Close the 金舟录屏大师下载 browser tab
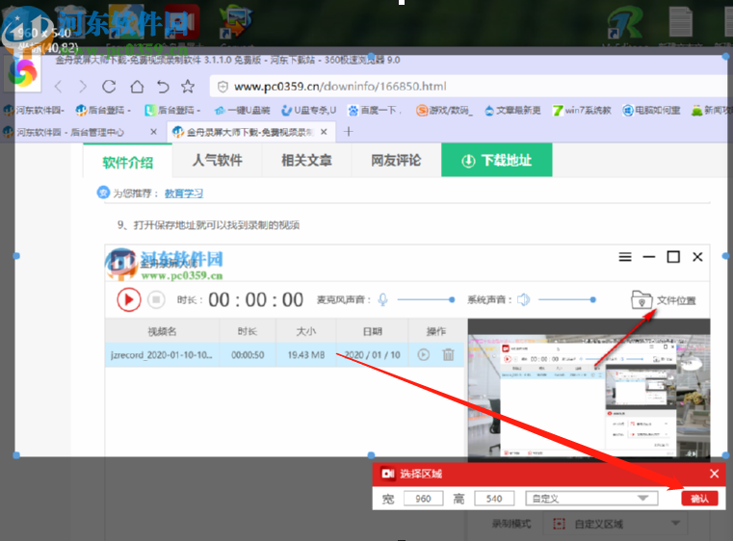The width and height of the screenshot is (733, 541). (x=324, y=132)
